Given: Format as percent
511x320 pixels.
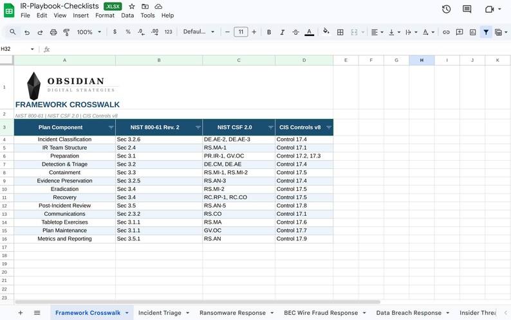Looking at the screenshot, I should pyautogui.click(x=128, y=32).
